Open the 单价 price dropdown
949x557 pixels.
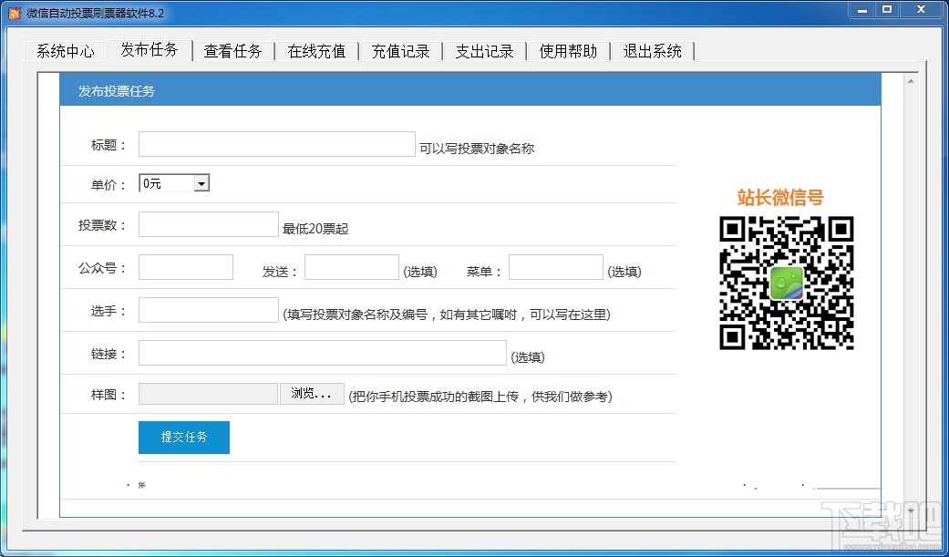click(174, 183)
